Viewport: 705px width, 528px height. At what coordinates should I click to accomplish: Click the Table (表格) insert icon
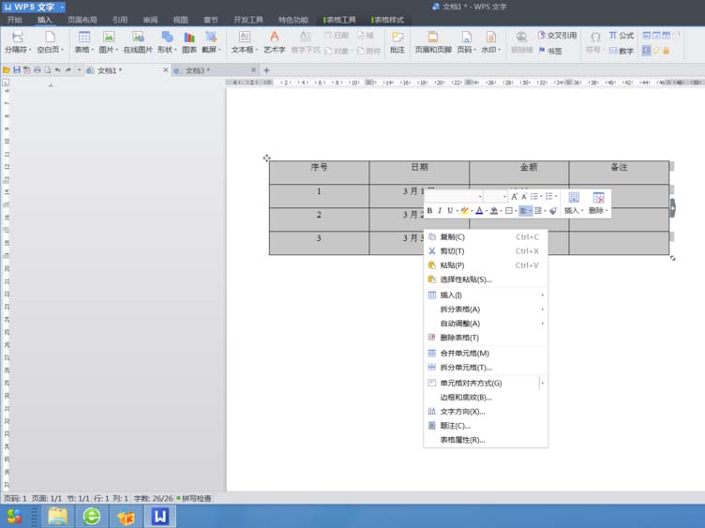tap(84, 37)
